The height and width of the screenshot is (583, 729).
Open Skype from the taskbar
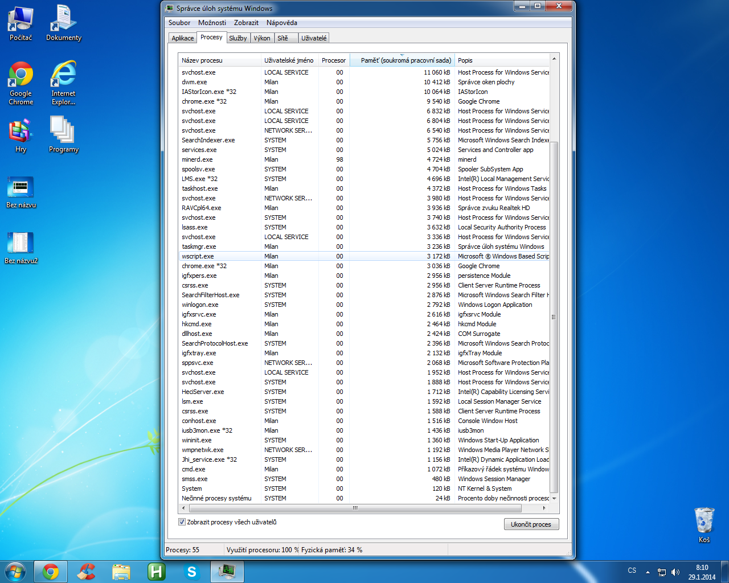[x=192, y=572]
